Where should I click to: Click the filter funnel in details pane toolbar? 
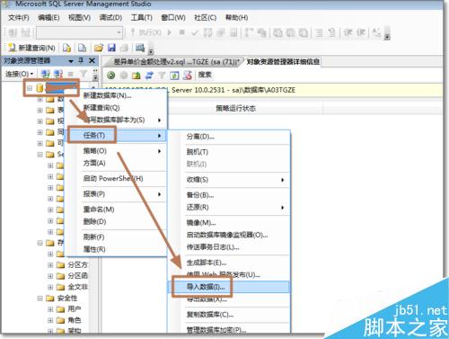pyautogui.click(x=162, y=76)
